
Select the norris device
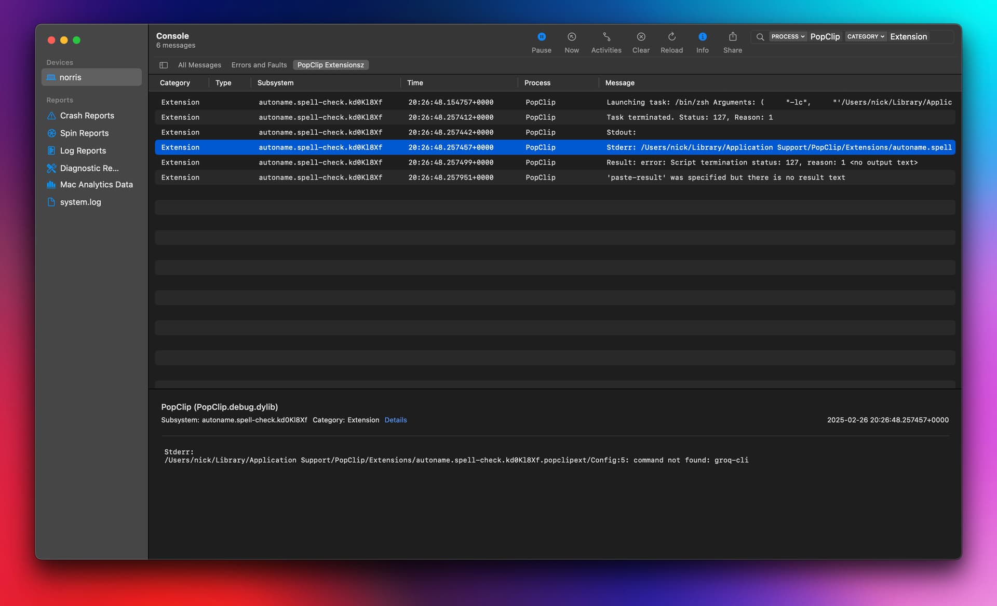[x=91, y=77]
